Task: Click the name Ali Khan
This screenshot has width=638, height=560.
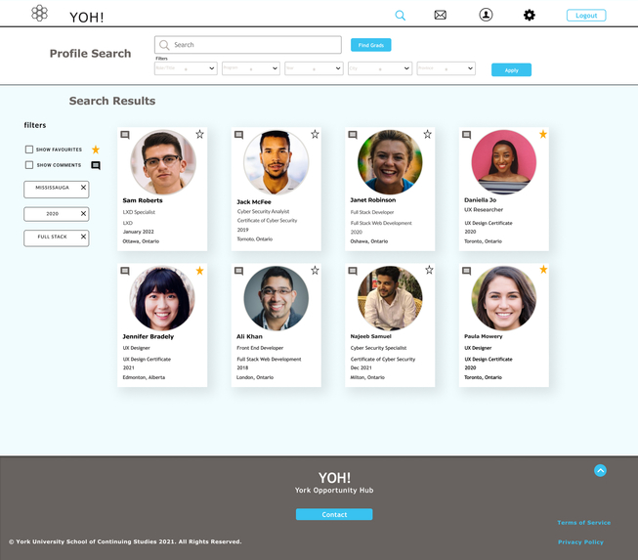Action: (249, 336)
